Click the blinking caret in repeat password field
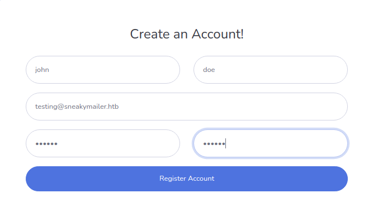373x217 pixels. tap(225, 143)
